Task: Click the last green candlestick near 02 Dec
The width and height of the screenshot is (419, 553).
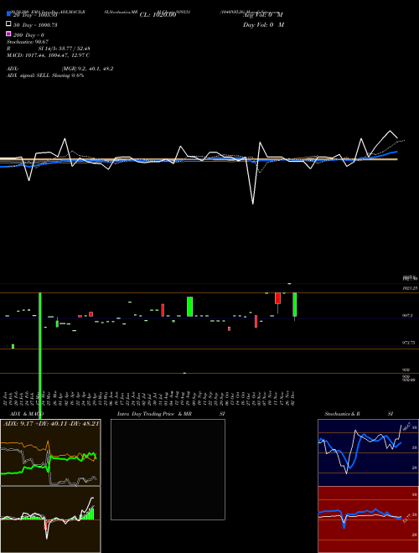Action: point(294,304)
